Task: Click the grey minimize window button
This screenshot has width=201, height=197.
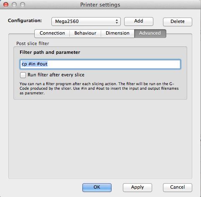Action: click(x=14, y=5)
